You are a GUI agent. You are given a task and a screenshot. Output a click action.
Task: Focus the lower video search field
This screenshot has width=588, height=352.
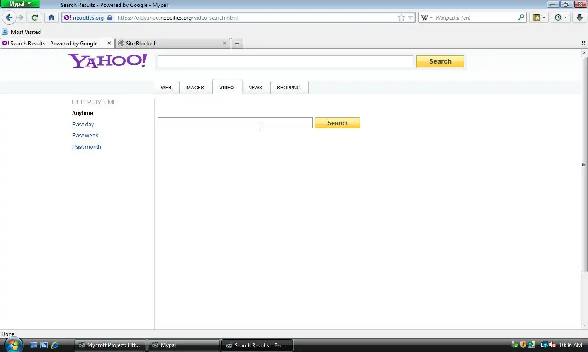pyautogui.click(x=235, y=123)
